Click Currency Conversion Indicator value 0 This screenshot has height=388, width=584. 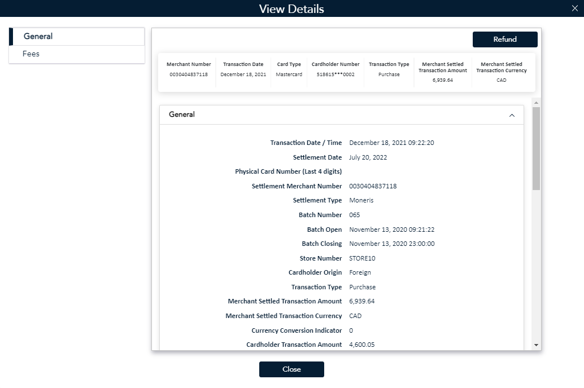point(351,330)
